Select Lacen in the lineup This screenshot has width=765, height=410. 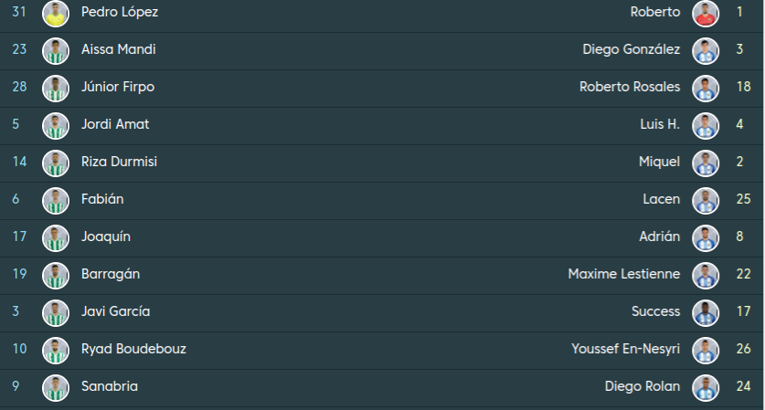[x=661, y=199]
